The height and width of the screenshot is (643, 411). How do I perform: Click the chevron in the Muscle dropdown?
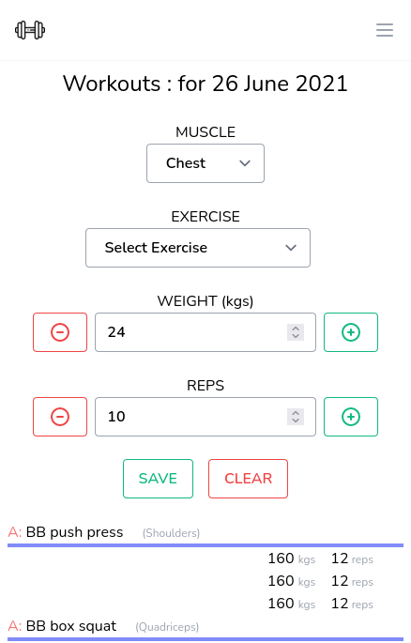[x=245, y=163]
